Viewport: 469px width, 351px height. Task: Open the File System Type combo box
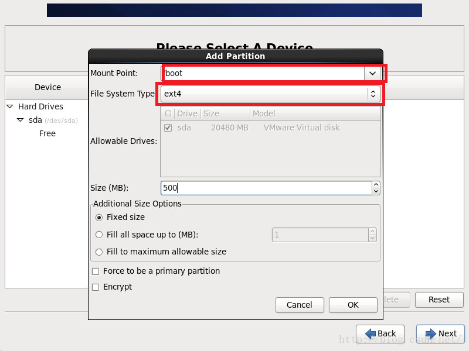point(270,94)
